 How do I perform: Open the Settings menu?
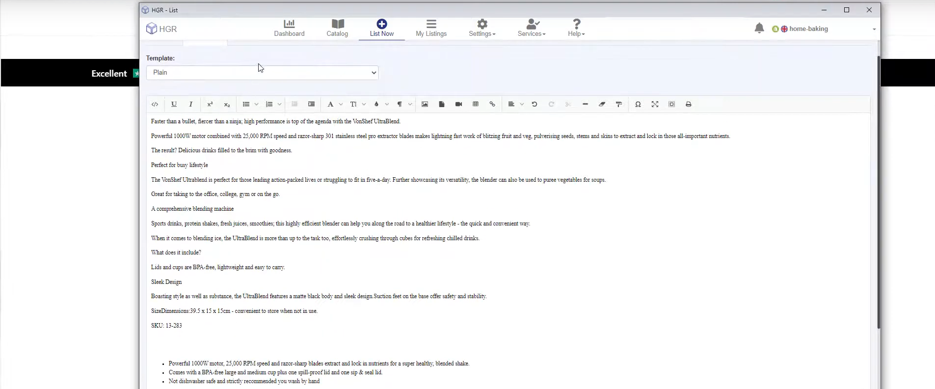[482, 28]
